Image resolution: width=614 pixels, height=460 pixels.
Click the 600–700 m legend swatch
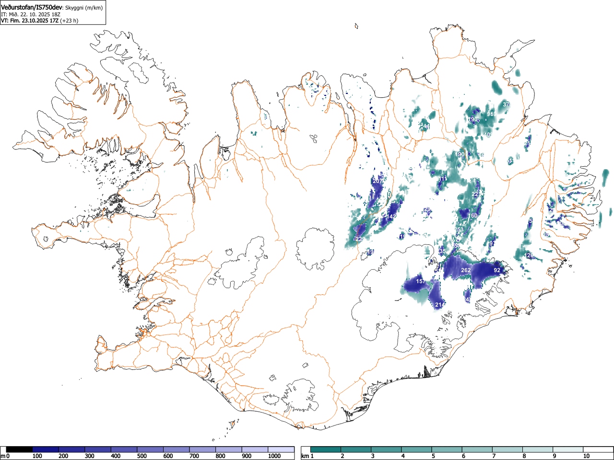[177, 449]
